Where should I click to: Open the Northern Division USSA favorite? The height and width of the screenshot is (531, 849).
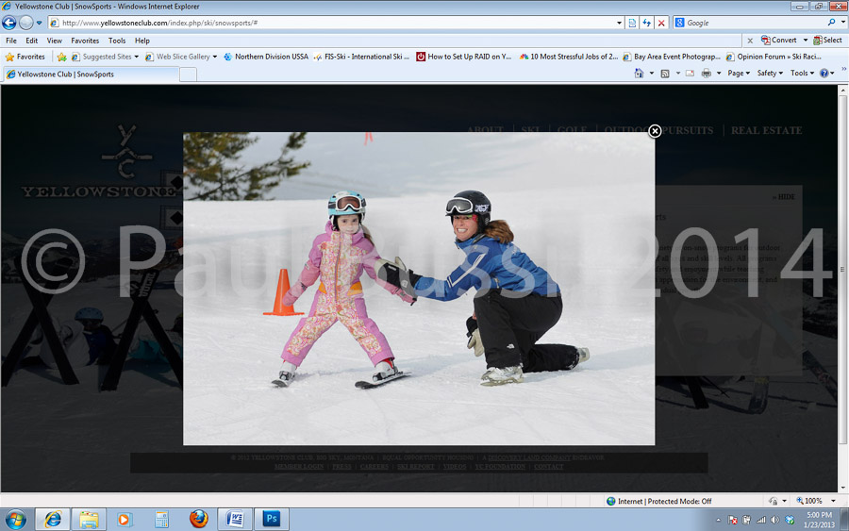pos(265,57)
